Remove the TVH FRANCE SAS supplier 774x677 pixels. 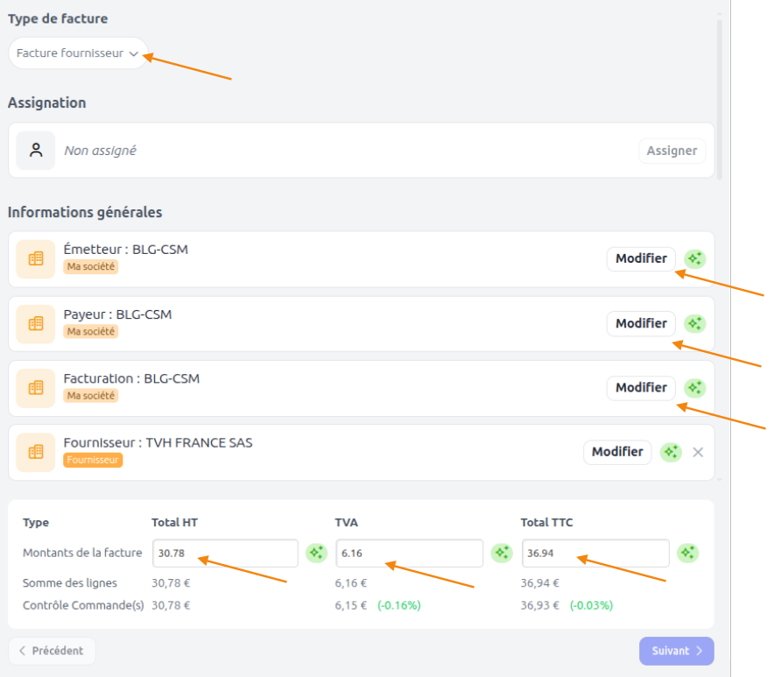(698, 452)
